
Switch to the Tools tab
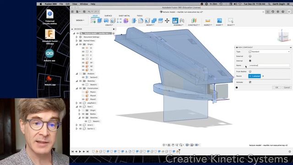[x=140, y=16]
